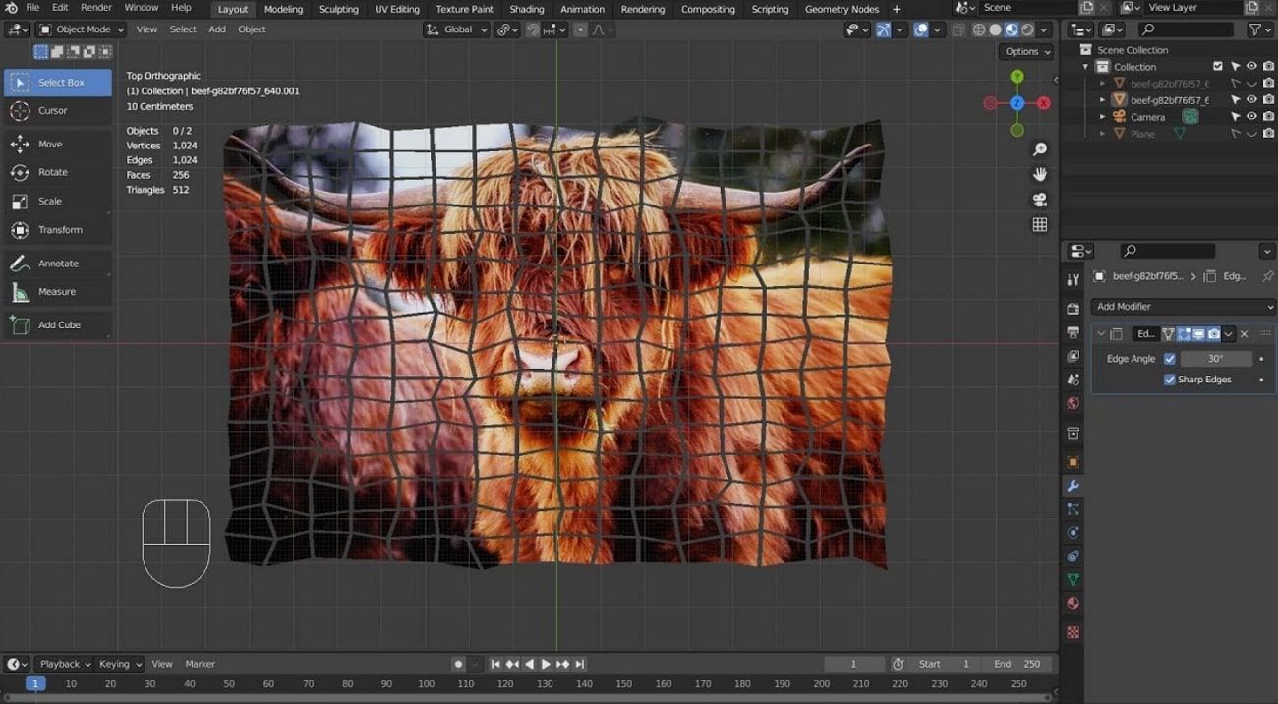
Task: Select the Cursor tool
Action: point(53,111)
